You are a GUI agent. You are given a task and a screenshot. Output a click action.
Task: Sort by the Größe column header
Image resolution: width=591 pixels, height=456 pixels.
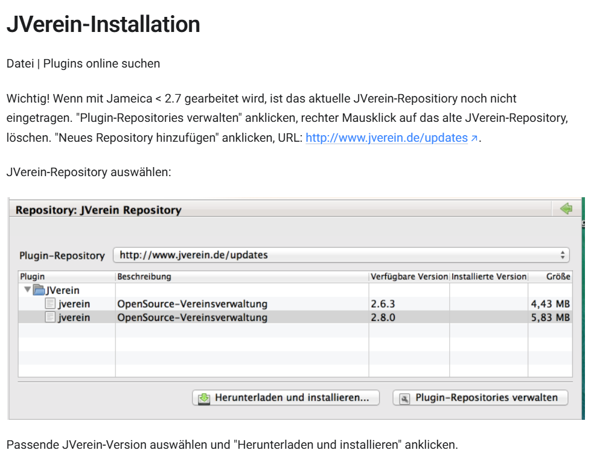[558, 277]
